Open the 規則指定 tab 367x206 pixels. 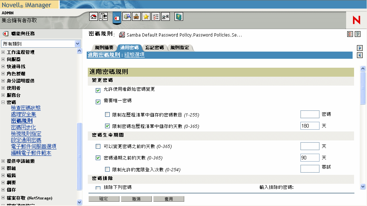click(180, 48)
